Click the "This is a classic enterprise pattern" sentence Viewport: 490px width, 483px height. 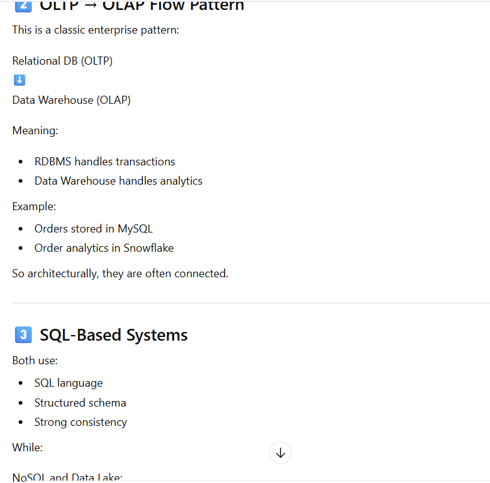coord(95,29)
